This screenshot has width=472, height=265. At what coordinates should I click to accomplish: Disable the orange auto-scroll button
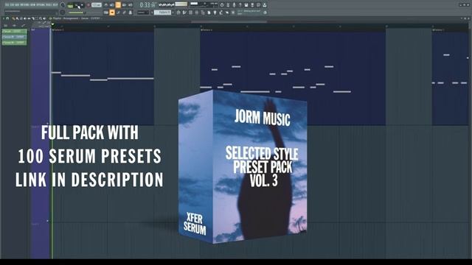tap(112, 13)
